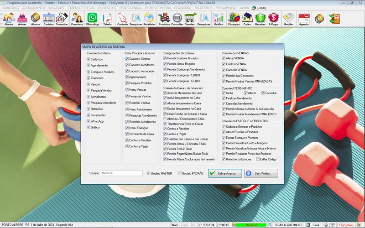The image size is (365, 228).
Task: Toggle the Usuário MASTER checkbox
Action: [x=148, y=173]
